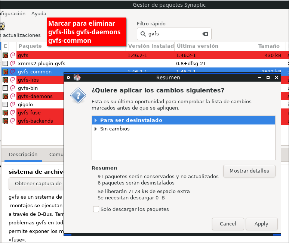Open the Ayuda menu
Image resolution: width=289 pixels, height=243 pixels.
pyautogui.click(x=39, y=13)
